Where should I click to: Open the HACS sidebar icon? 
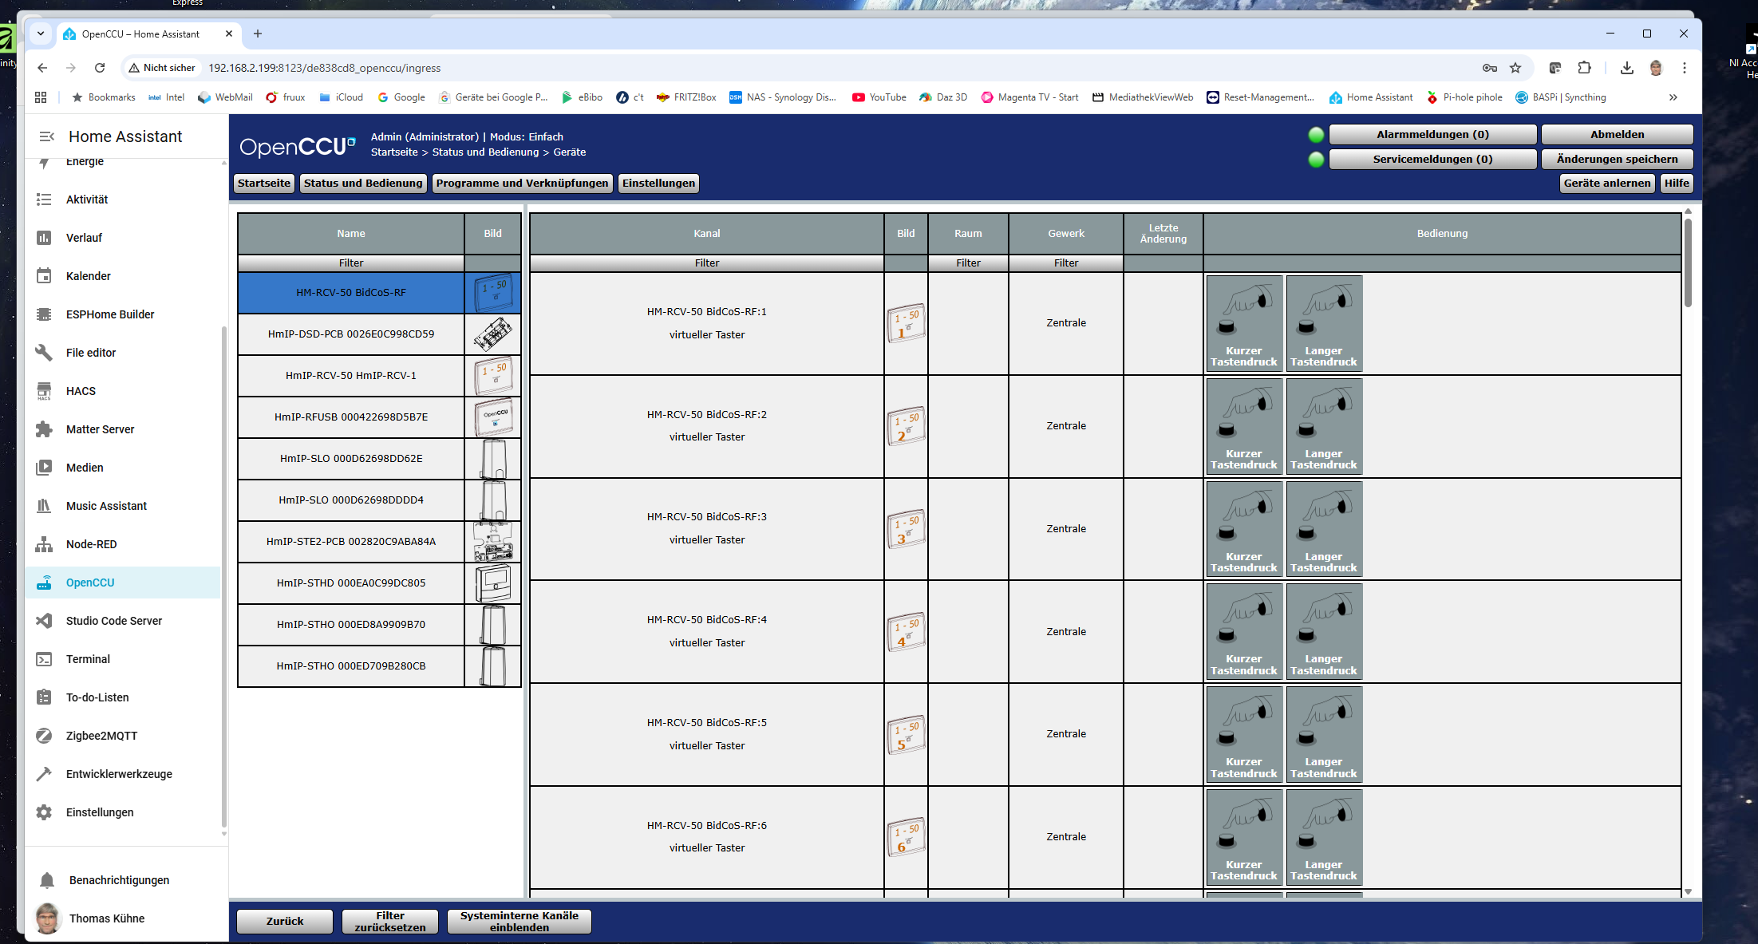44,391
